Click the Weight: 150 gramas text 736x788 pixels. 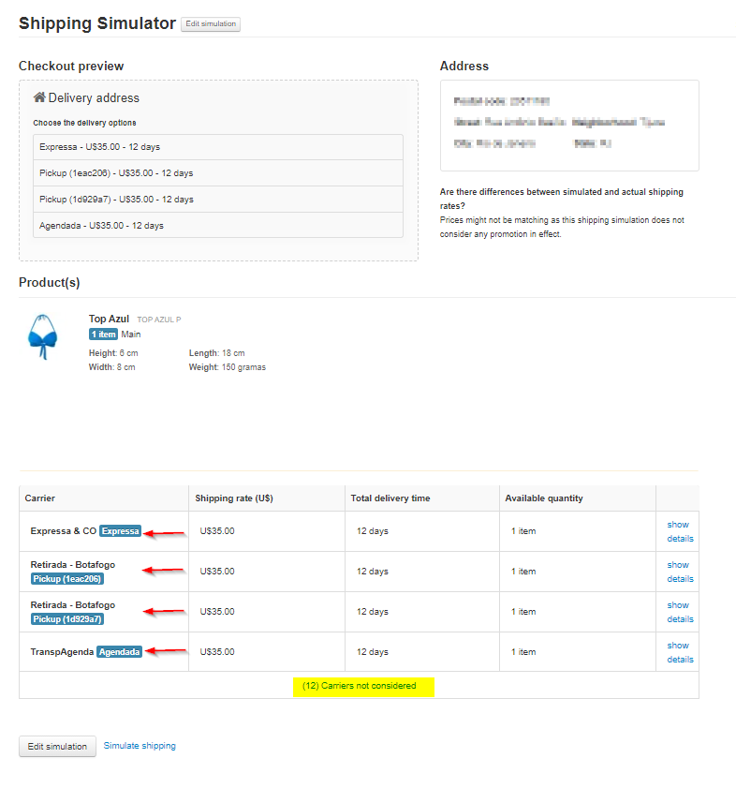click(x=228, y=367)
